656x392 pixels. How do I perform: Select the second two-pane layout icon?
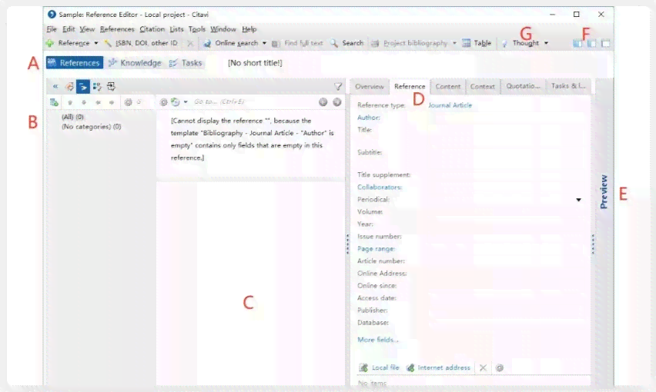pos(591,43)
